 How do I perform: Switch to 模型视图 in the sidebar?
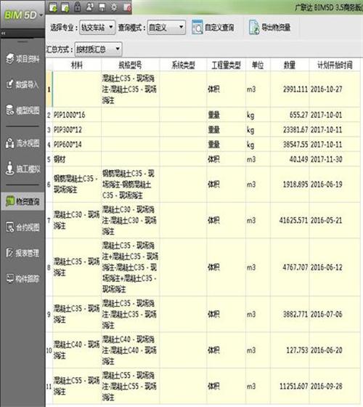click(x=23, y=110)
